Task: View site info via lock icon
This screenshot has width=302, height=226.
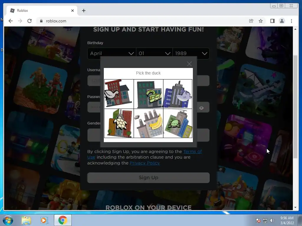Action: coord(41,21)
